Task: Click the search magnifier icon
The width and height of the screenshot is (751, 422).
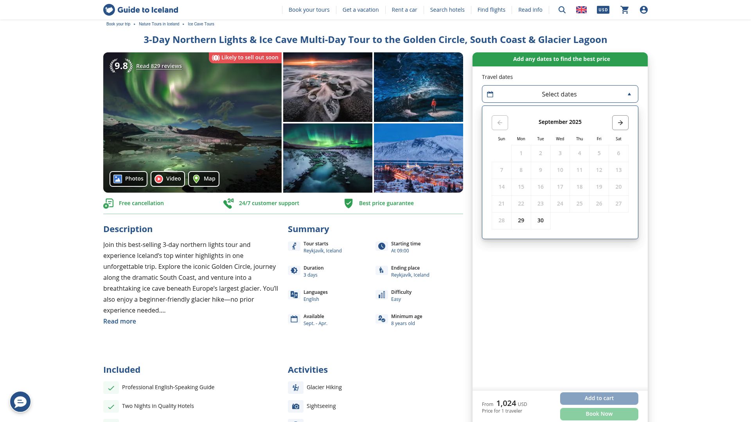Action: pyautogui.click(x=562, y=10)
